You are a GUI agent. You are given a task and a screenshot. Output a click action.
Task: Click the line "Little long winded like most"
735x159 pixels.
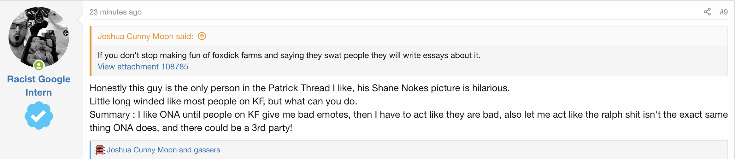[223, 101]
